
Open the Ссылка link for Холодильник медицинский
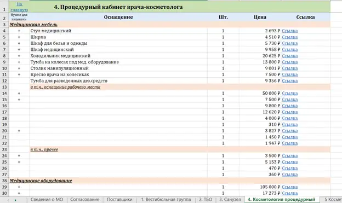(289, 56)
